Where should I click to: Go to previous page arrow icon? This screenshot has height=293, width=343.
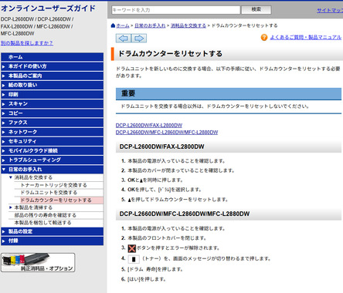pyautogui.click(x=124, y=39)
